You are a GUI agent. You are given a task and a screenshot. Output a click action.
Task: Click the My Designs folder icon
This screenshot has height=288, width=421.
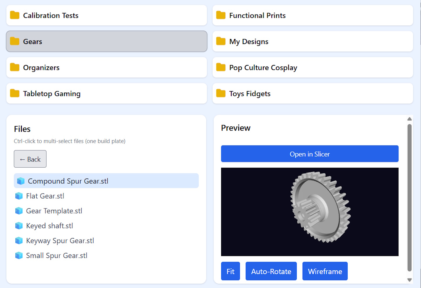[x=221, y=41]
